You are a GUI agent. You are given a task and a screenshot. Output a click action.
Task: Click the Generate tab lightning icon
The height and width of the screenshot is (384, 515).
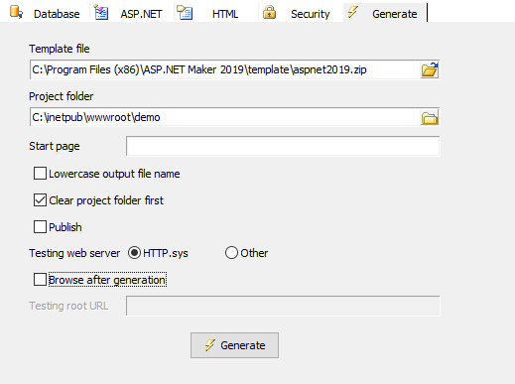point(353,12)
